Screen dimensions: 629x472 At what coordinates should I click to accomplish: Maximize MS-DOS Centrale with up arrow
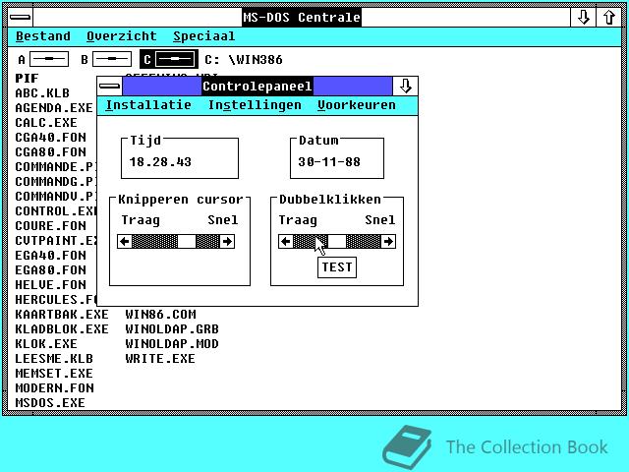coord(608,18)
